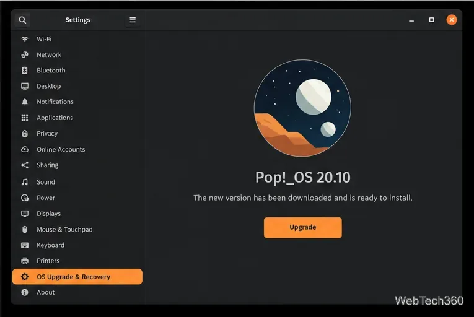The width and height of the screenshot is (474, 317).
Task: Click the Pop!_OS planet artwork
Action: [x=302, y=108]
